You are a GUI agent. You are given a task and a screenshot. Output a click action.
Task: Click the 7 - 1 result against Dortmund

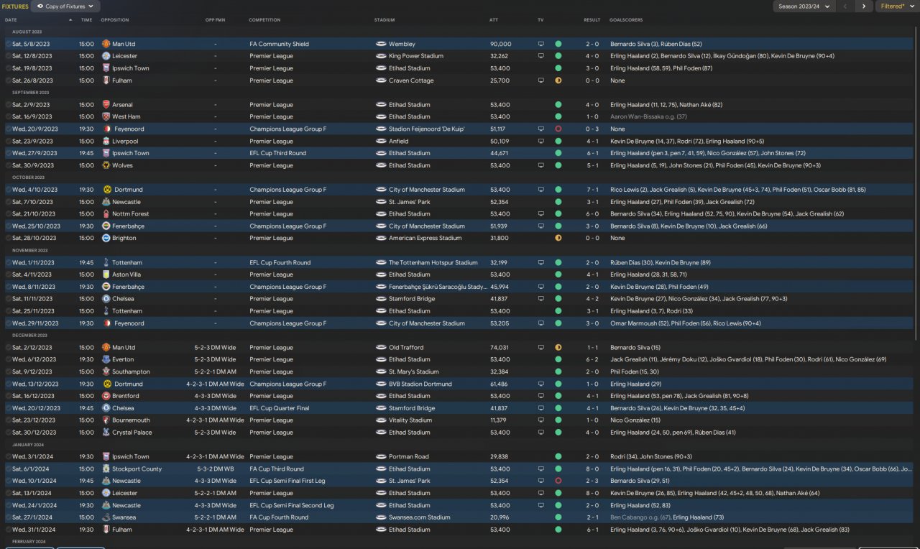pos(592,190)
